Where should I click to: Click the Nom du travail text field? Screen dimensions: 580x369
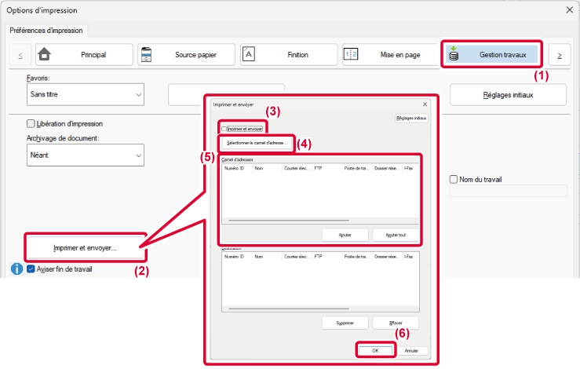pyautogui.click(x=507, y=191)
